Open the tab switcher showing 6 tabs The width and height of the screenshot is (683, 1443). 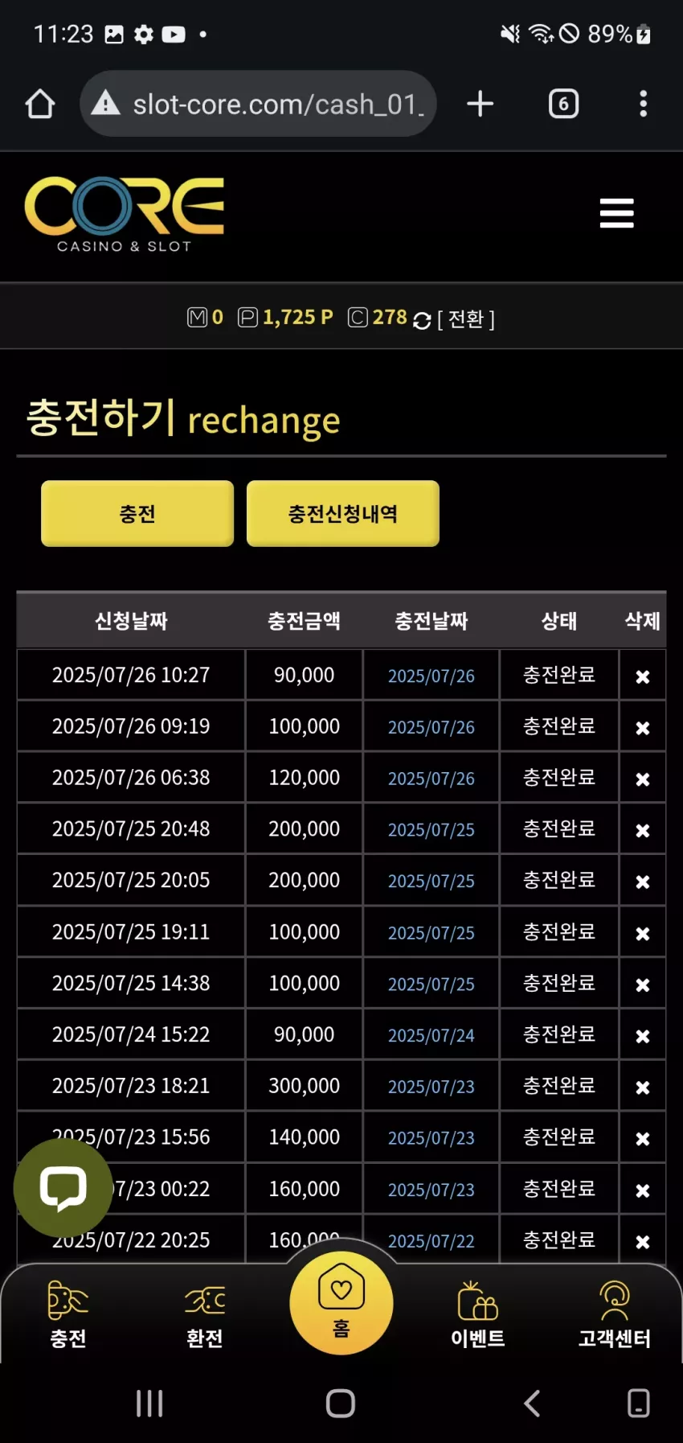[563, 104]
